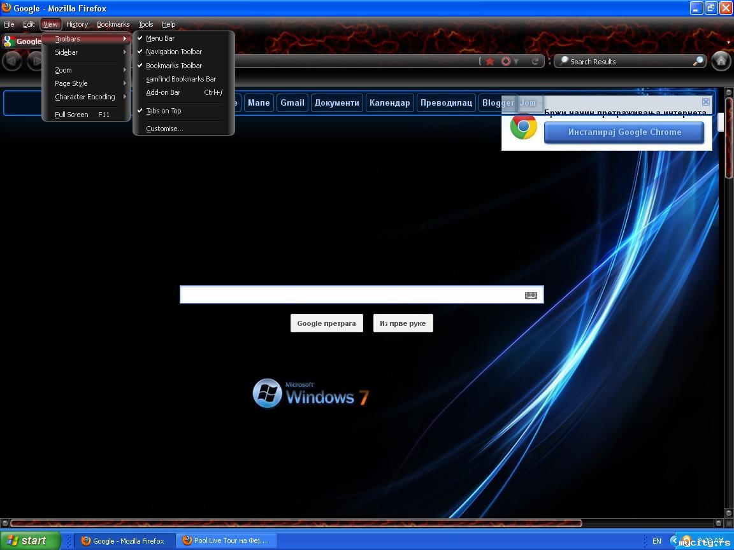Screen dimensions: 734x550
Task: Open the Преводилац link
Action: pyautogui.click(x=446, y=103)
